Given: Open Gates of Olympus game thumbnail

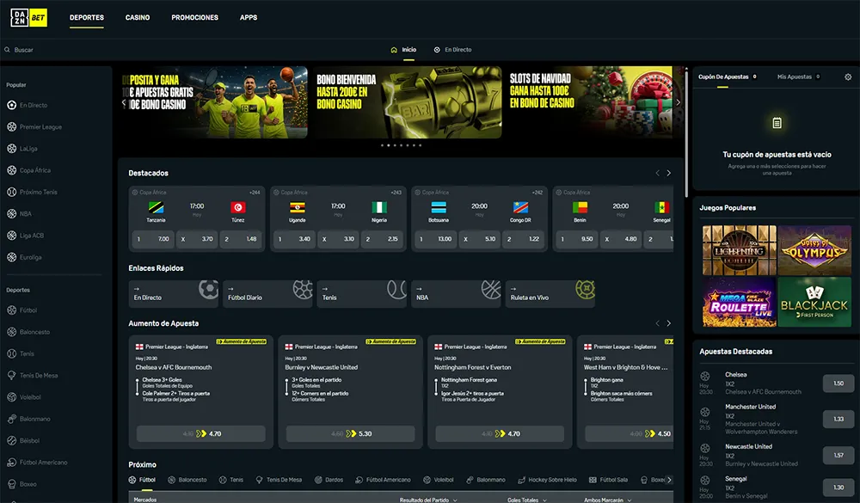Looking at the screenshot, I should (814, 250).
